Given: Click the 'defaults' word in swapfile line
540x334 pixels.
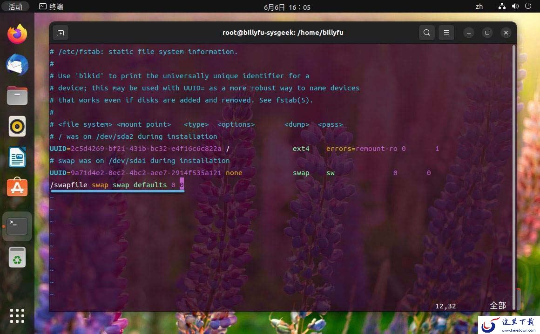Looking at the screenshot, I should [x=150, y=185].
